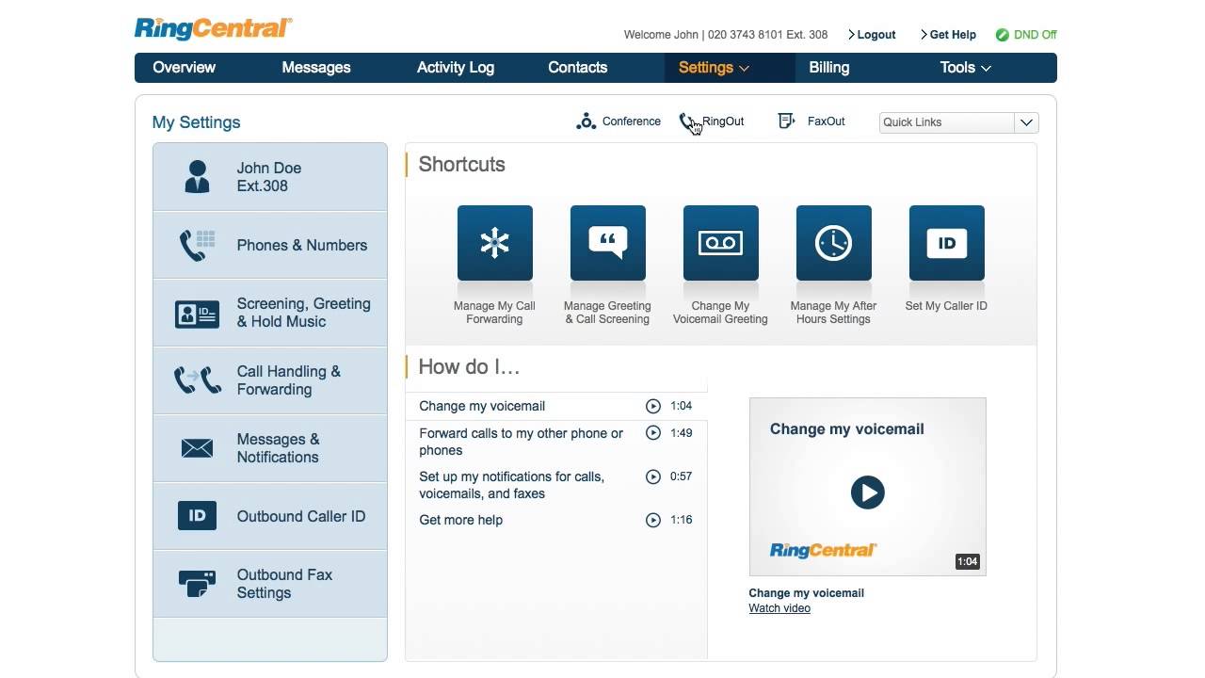
Task: Select the Manage Greeting & Call Screening shortcut
Action: (607, 242)
